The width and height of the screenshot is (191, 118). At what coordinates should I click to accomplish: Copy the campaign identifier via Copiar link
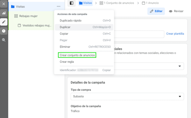(106, 70)
